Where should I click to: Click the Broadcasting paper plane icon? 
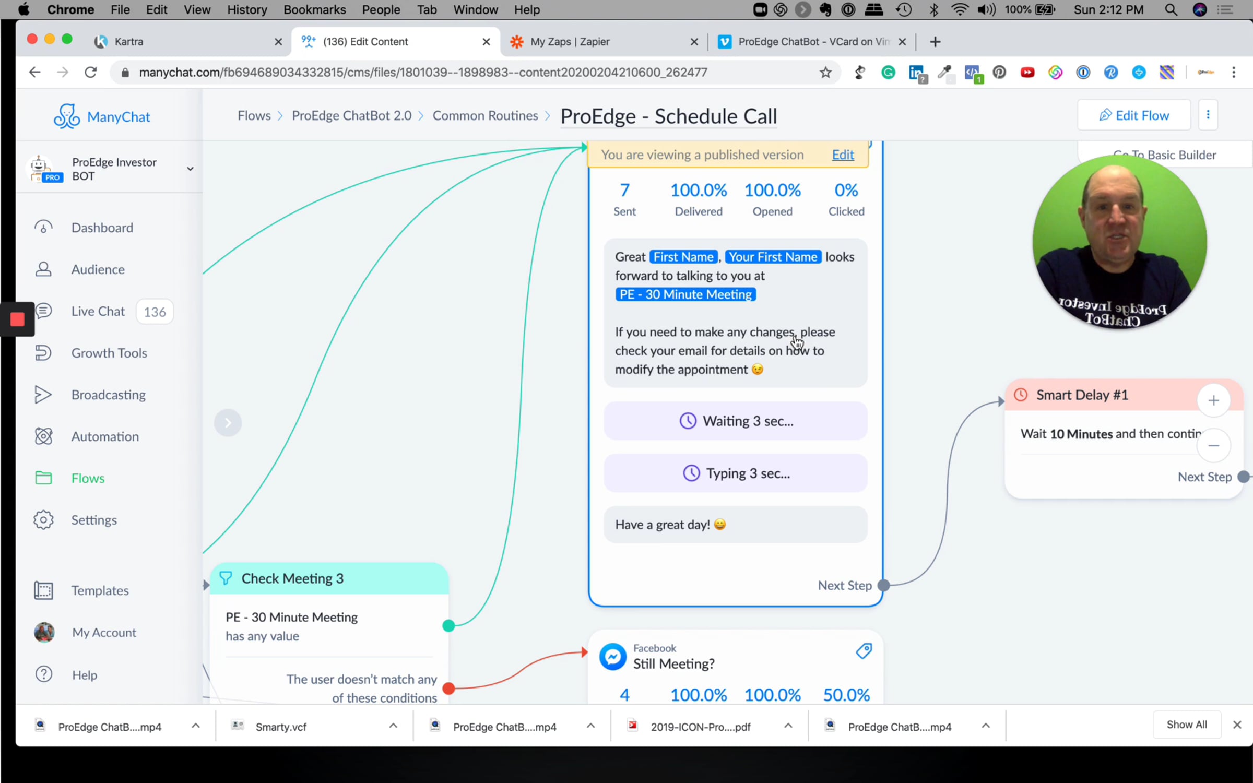point(43,395)
